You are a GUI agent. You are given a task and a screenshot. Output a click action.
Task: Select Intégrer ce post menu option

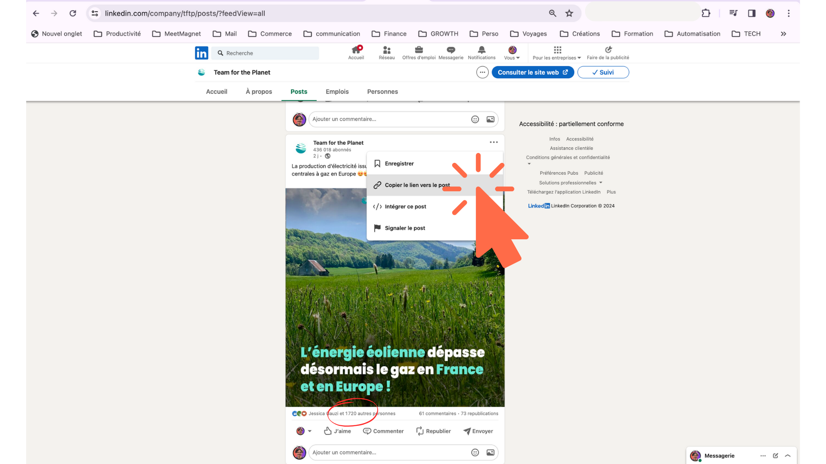click(x=405, y=206)
